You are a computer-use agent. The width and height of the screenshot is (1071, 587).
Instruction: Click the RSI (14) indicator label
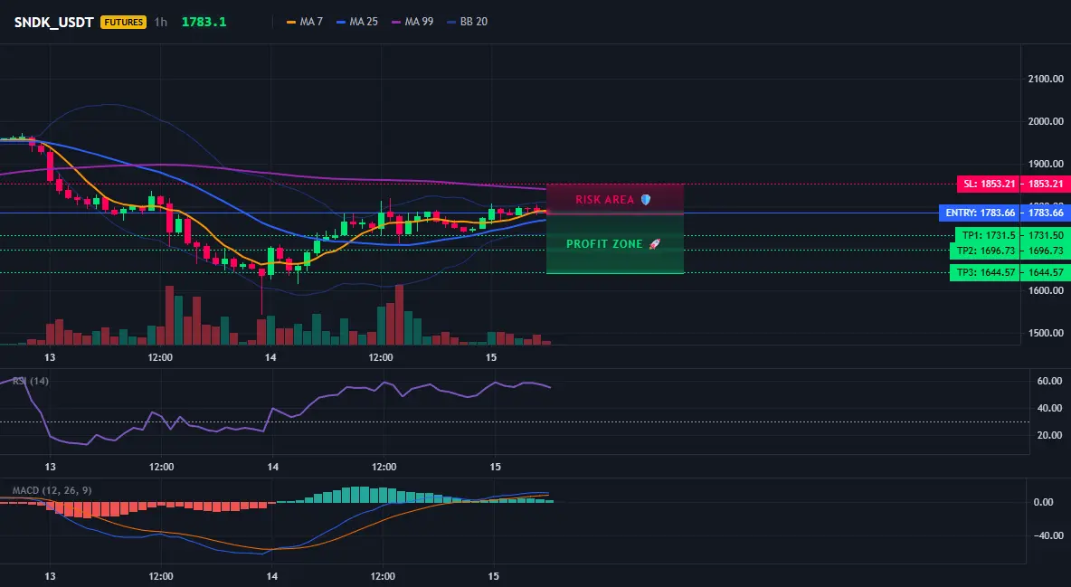click(x=30, y=381)
